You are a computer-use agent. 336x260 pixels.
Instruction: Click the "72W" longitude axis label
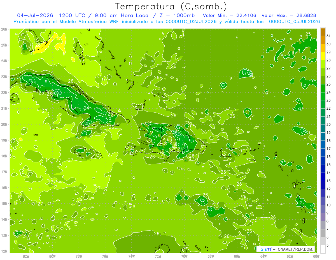(x=158, y=256)
